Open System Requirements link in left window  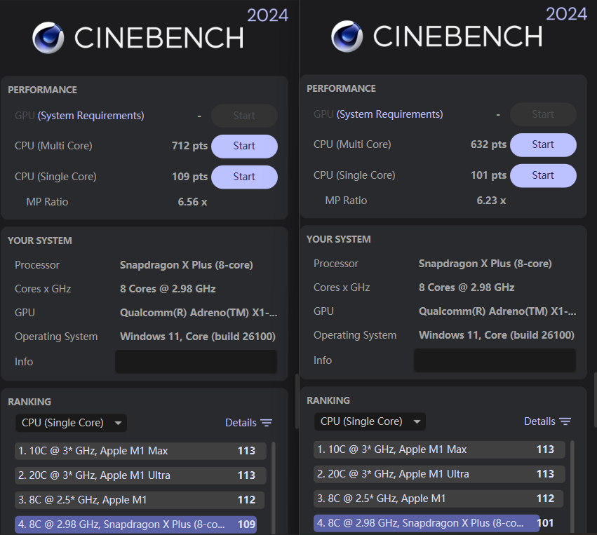[90, 116]
